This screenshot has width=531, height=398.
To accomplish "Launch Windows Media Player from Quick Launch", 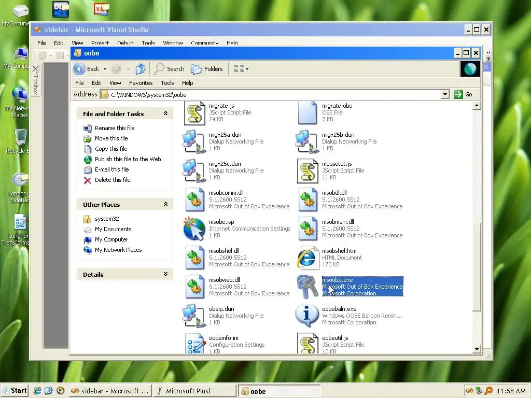I will 60,391.
